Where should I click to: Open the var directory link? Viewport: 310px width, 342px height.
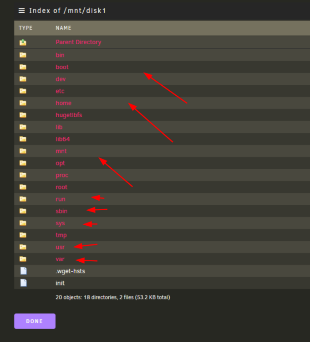(60, 259)
